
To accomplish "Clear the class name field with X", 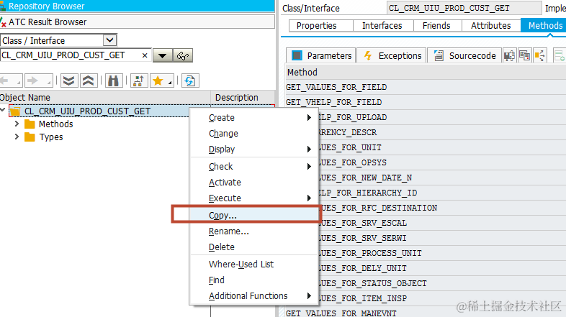I will pos(145,55).
